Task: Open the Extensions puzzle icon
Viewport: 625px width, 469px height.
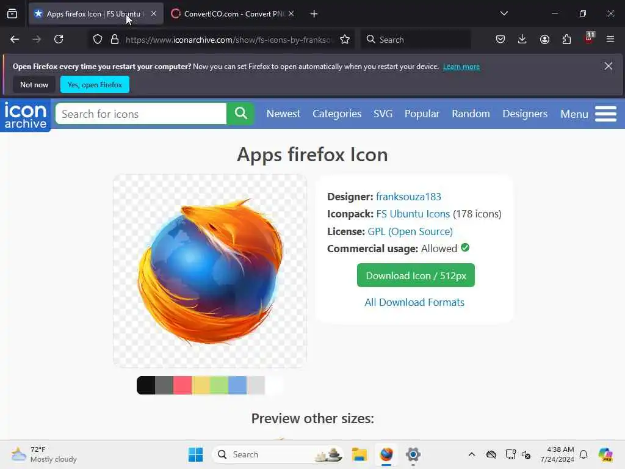Action: point(566,39)
